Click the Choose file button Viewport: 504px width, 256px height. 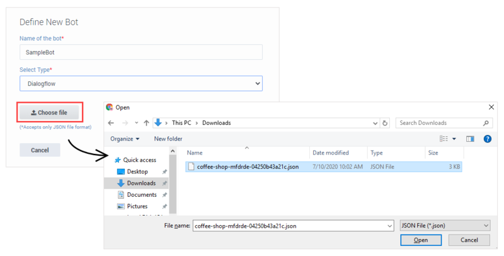[x=49, y=112]
